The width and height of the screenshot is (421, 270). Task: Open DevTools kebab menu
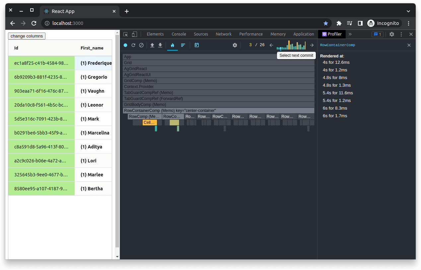(401, 34)
